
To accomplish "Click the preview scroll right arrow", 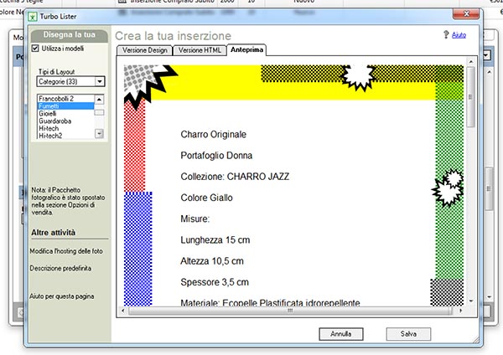I will [x=460, y=311].
